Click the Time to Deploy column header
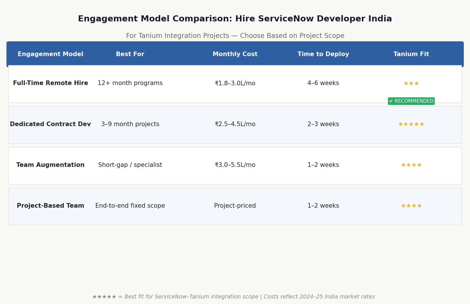Viewport: 470px width, 304px height. point(323,54)
